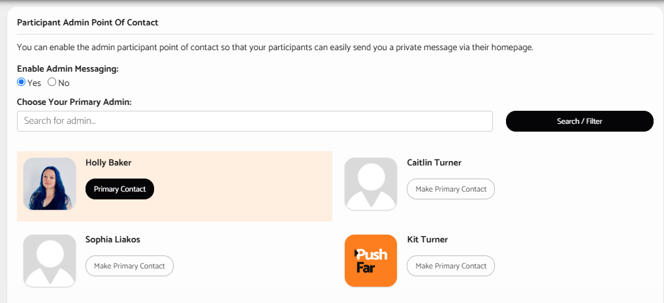Click Kit Turner's PushFar logo avatar

pyautogui.click(x=371, y=261)
